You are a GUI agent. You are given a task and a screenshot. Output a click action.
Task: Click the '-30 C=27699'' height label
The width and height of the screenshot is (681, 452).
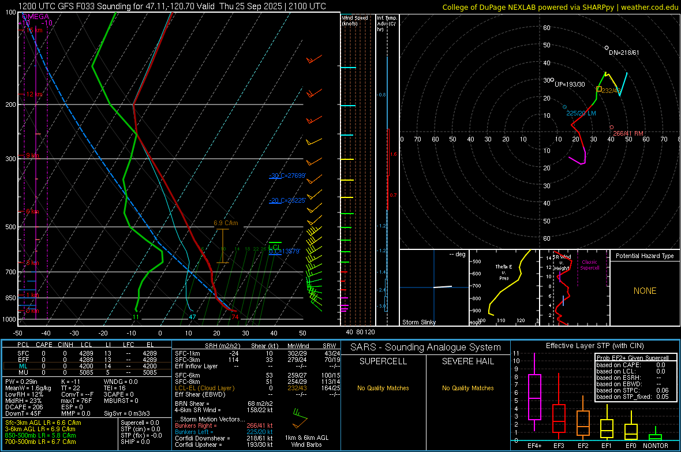(x=287, y=175)
